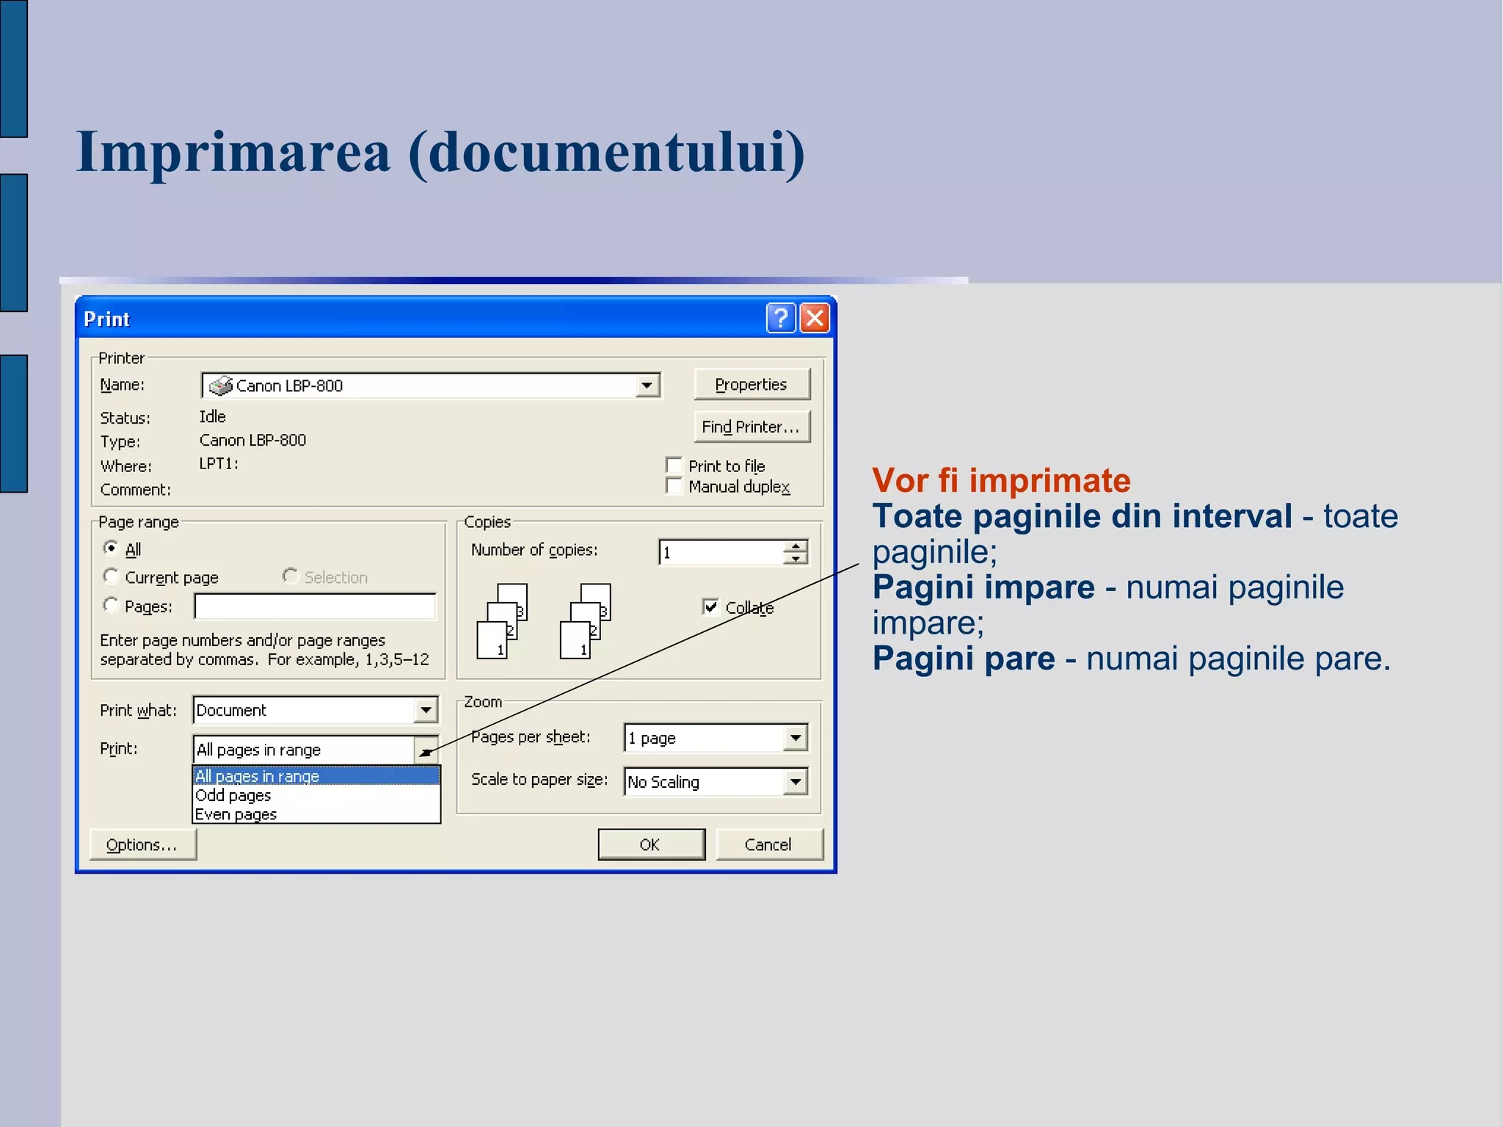The image size is (1503, 1127).
Task: Select the Pages radio button
Action: (x=111, y=605)
